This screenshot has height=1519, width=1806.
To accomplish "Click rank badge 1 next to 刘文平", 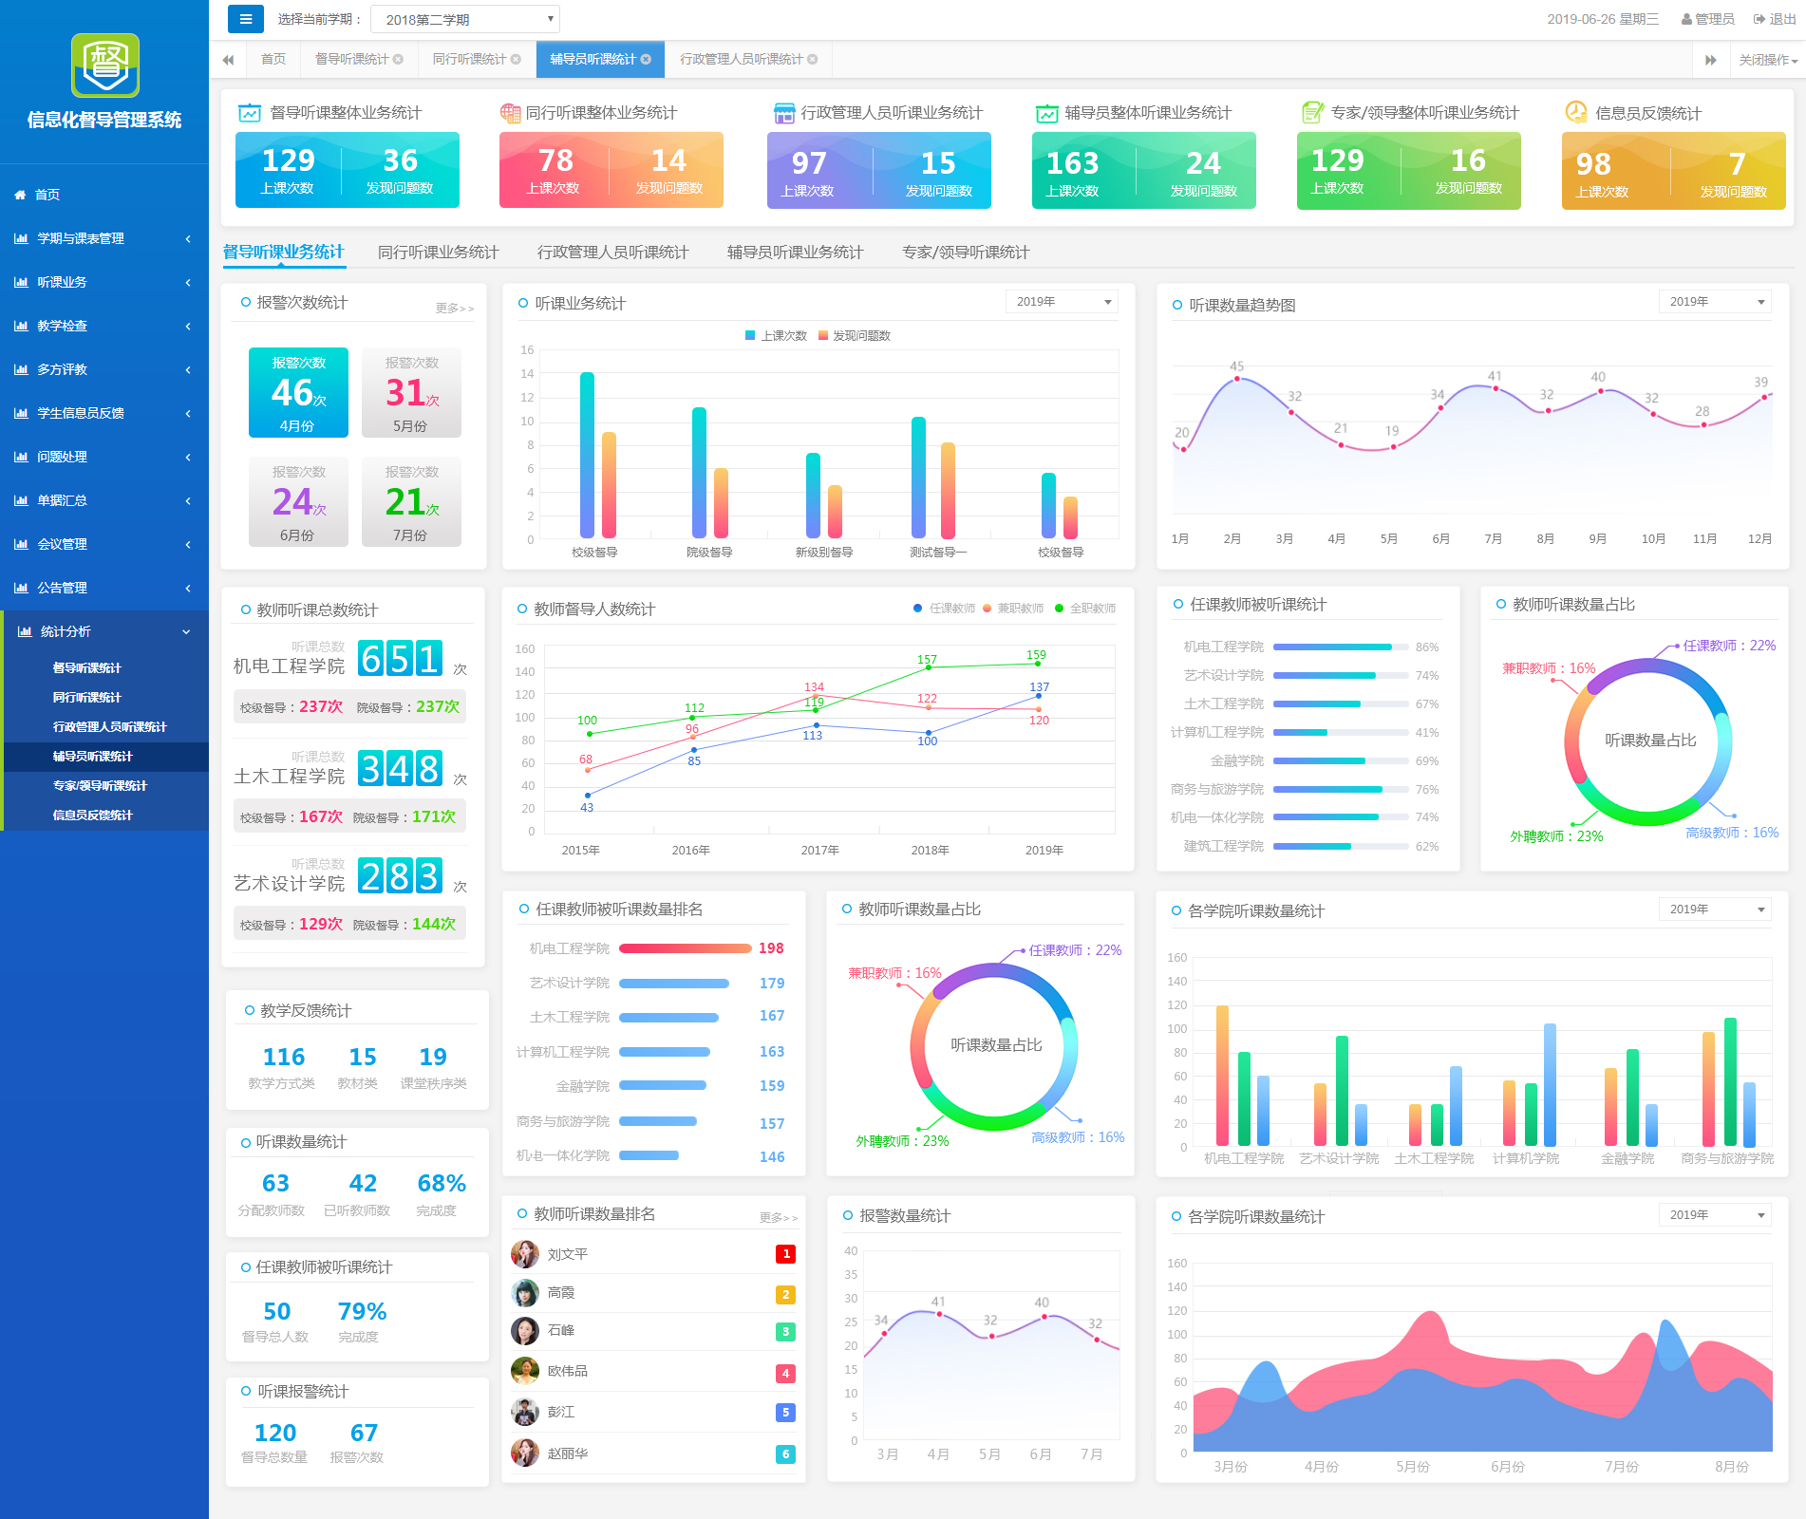I will [785, 1254].
